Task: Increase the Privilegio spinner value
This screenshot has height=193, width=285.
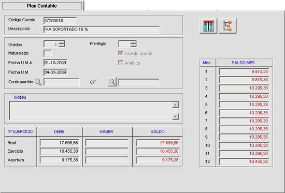Action: point(133,42)
